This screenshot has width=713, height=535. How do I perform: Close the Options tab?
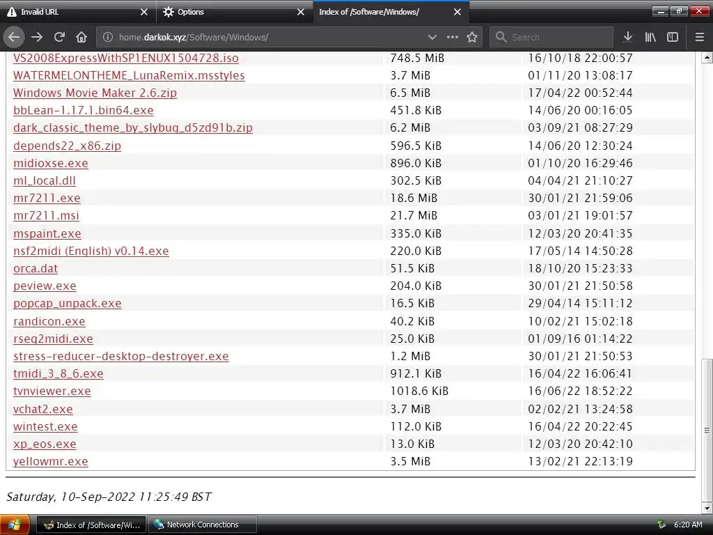click(x=301, y=12)
